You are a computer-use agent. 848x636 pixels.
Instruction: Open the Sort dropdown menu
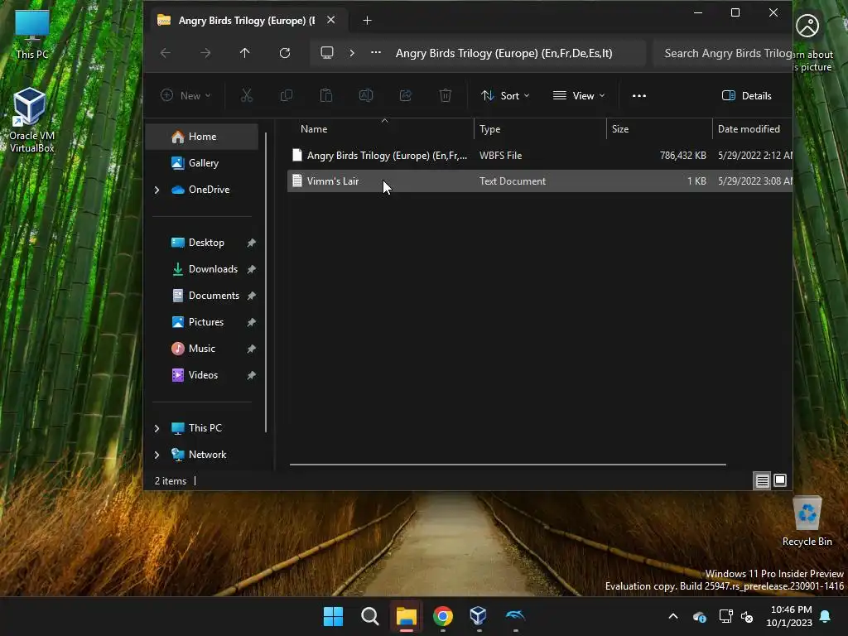pos(505,96)
